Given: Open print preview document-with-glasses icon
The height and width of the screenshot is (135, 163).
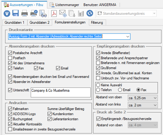Looking at the screenshot, I should pos(43,14).
